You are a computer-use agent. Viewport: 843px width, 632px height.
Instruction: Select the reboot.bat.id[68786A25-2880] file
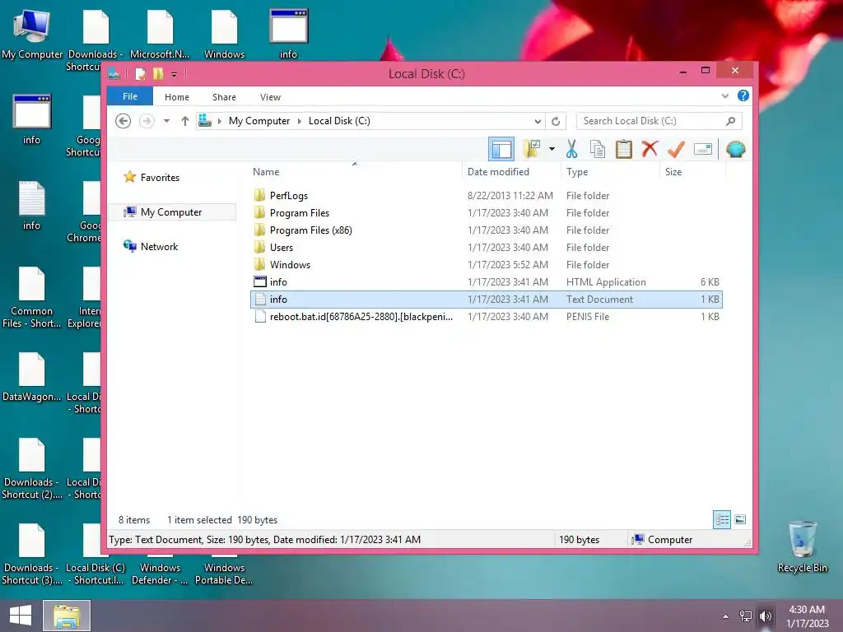coord(486,317)
